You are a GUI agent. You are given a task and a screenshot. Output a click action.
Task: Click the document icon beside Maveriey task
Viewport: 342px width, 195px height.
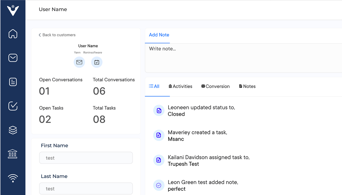pos(159,135)
